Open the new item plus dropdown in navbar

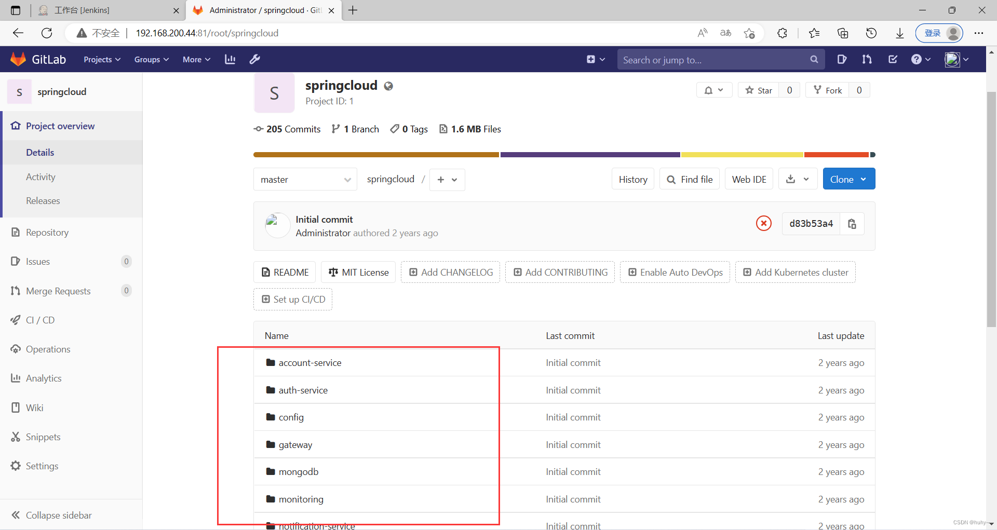(x=596, y=59)
